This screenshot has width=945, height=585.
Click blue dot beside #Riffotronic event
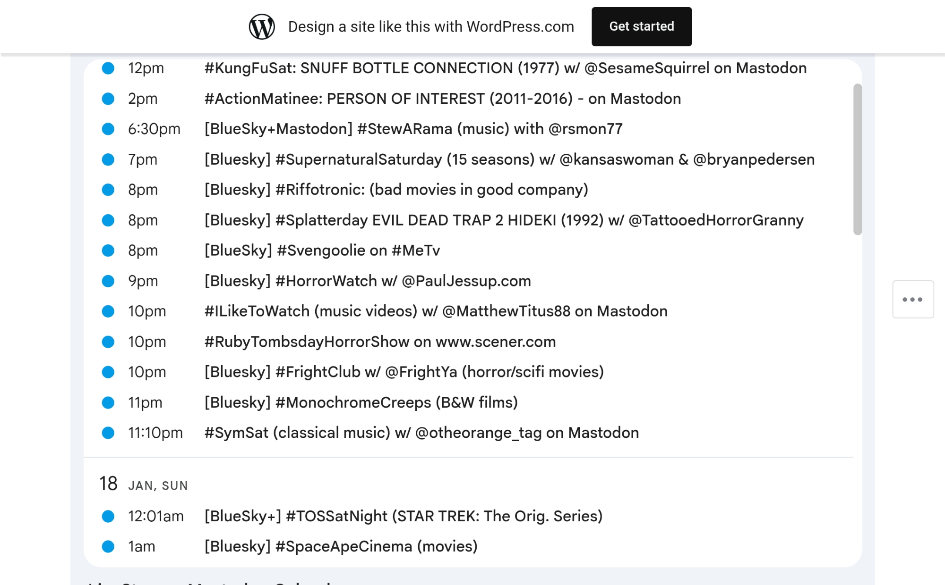108,190
